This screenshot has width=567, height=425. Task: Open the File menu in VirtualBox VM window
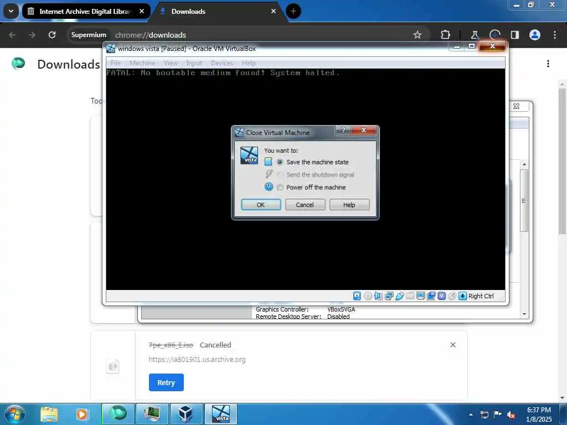[116, 63]
